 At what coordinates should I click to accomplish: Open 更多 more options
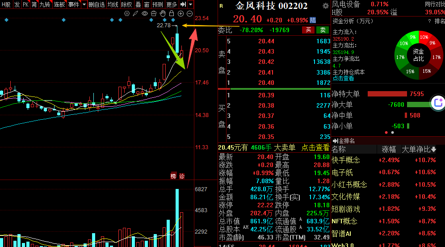(172, 4)
